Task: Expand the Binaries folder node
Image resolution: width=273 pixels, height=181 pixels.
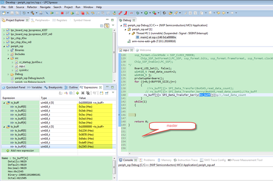Action: coord(8,50)
